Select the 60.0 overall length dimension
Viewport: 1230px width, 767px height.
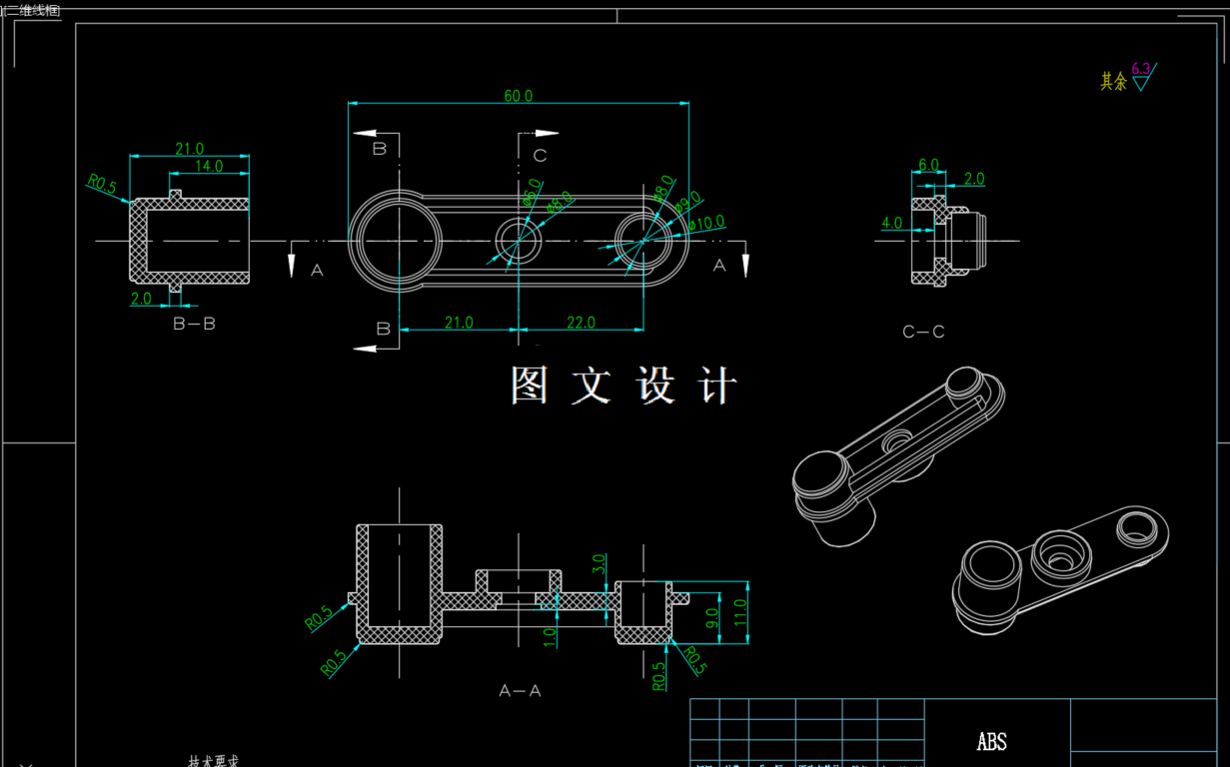pyautogui.click(x=518, y=96)
